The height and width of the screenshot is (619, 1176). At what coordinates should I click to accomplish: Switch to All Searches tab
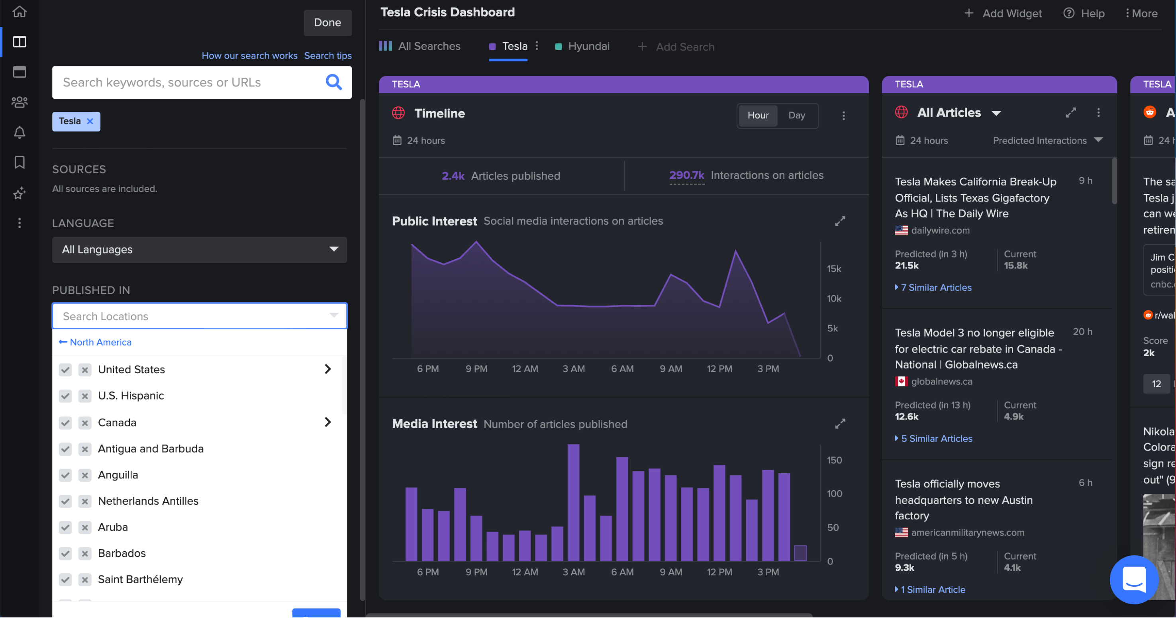coord(419,46)
